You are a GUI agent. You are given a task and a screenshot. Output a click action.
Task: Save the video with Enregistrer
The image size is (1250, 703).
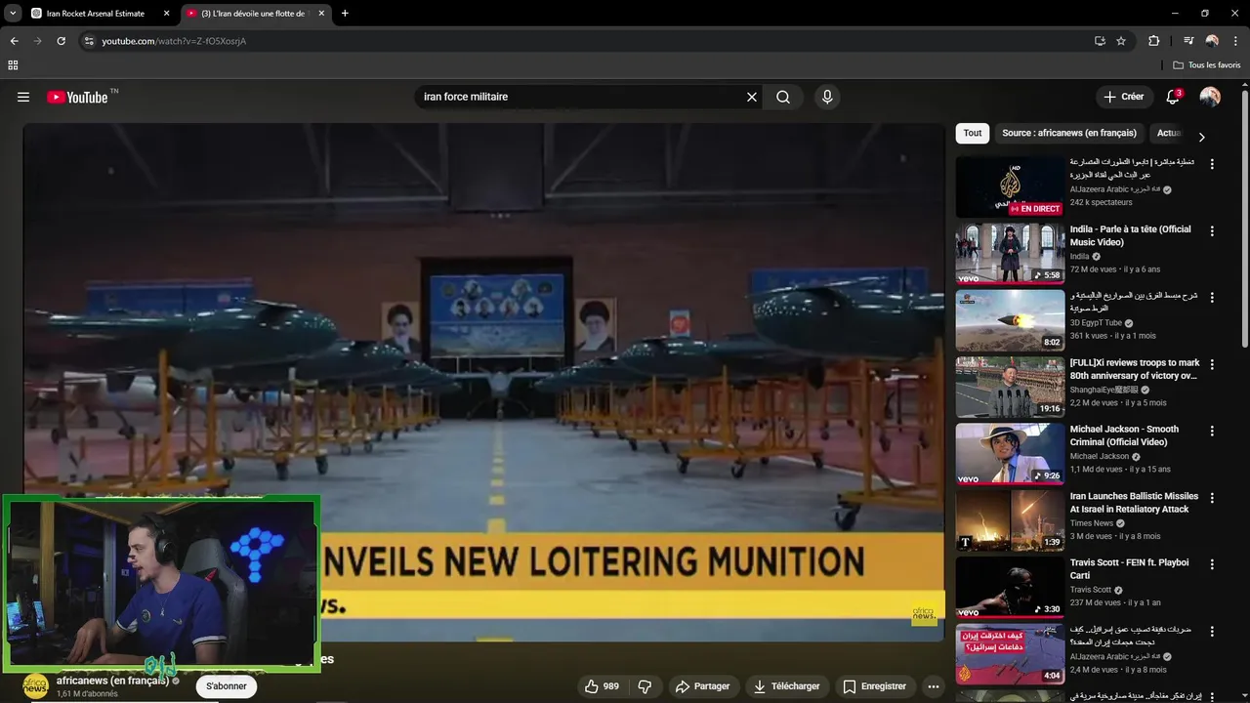874,686
